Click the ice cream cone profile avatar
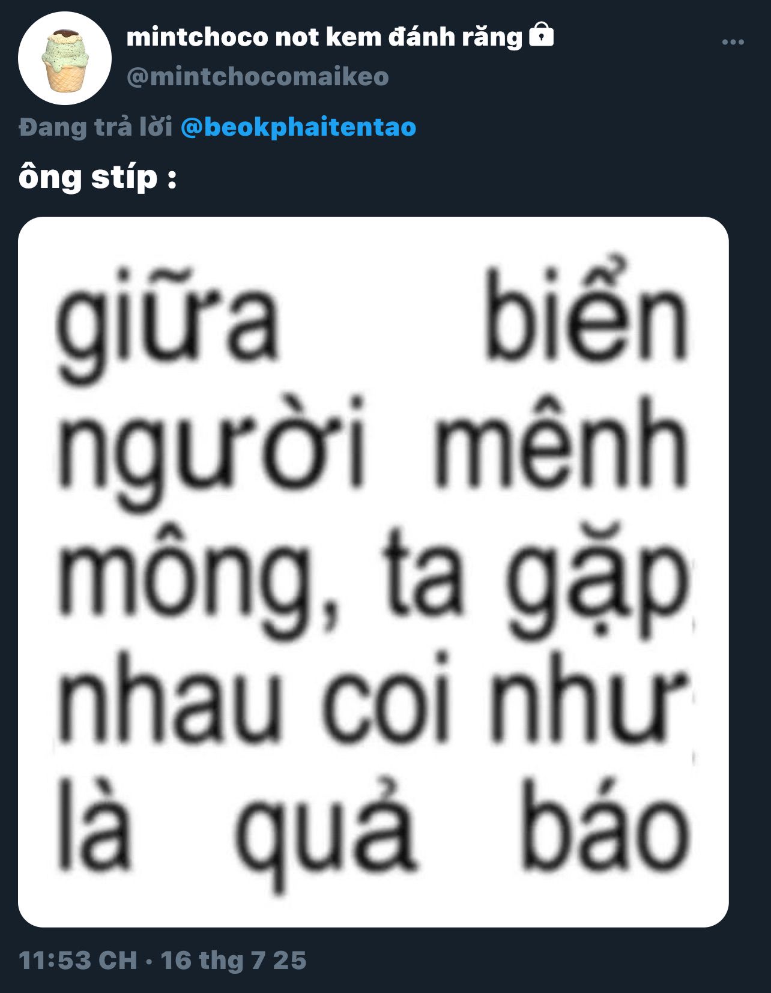 click(65, 58)
